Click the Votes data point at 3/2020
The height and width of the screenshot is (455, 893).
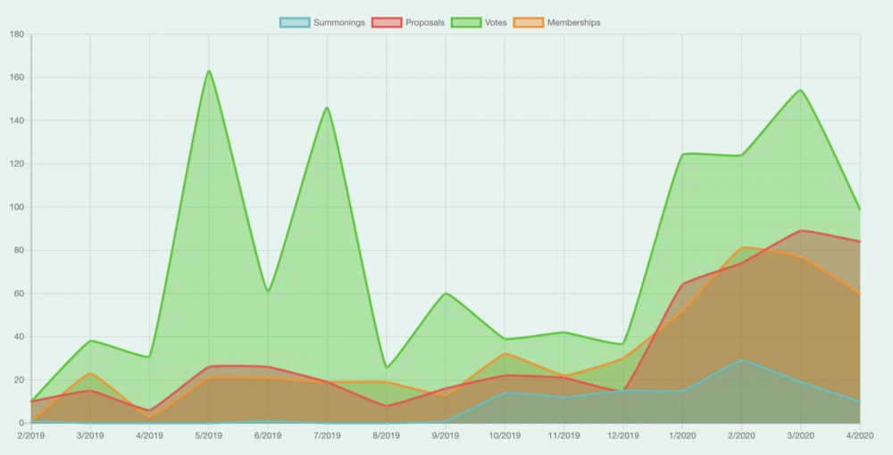[800, 90]
